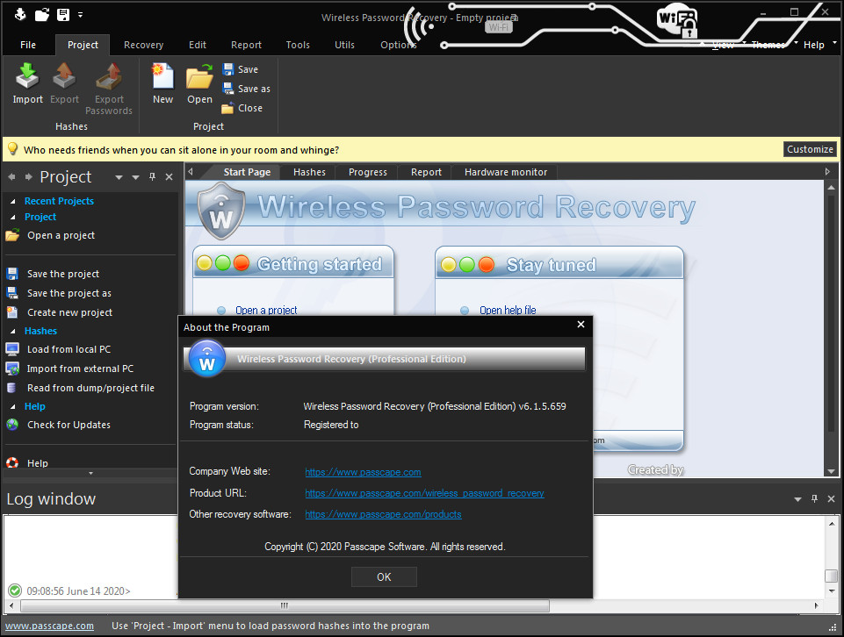Open the File menu
Image resolution: width=844 pixels, height=637 pixels.
(x=28, y=45)
